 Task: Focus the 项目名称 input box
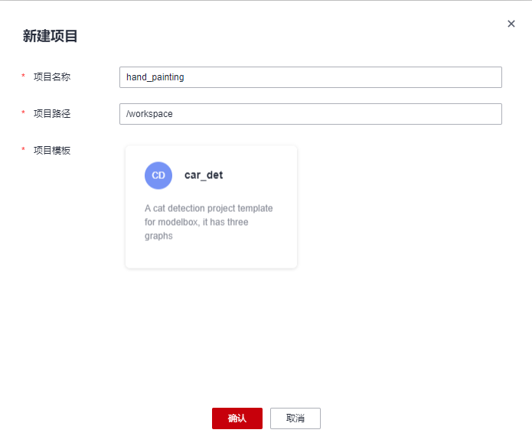click(311, 77)
